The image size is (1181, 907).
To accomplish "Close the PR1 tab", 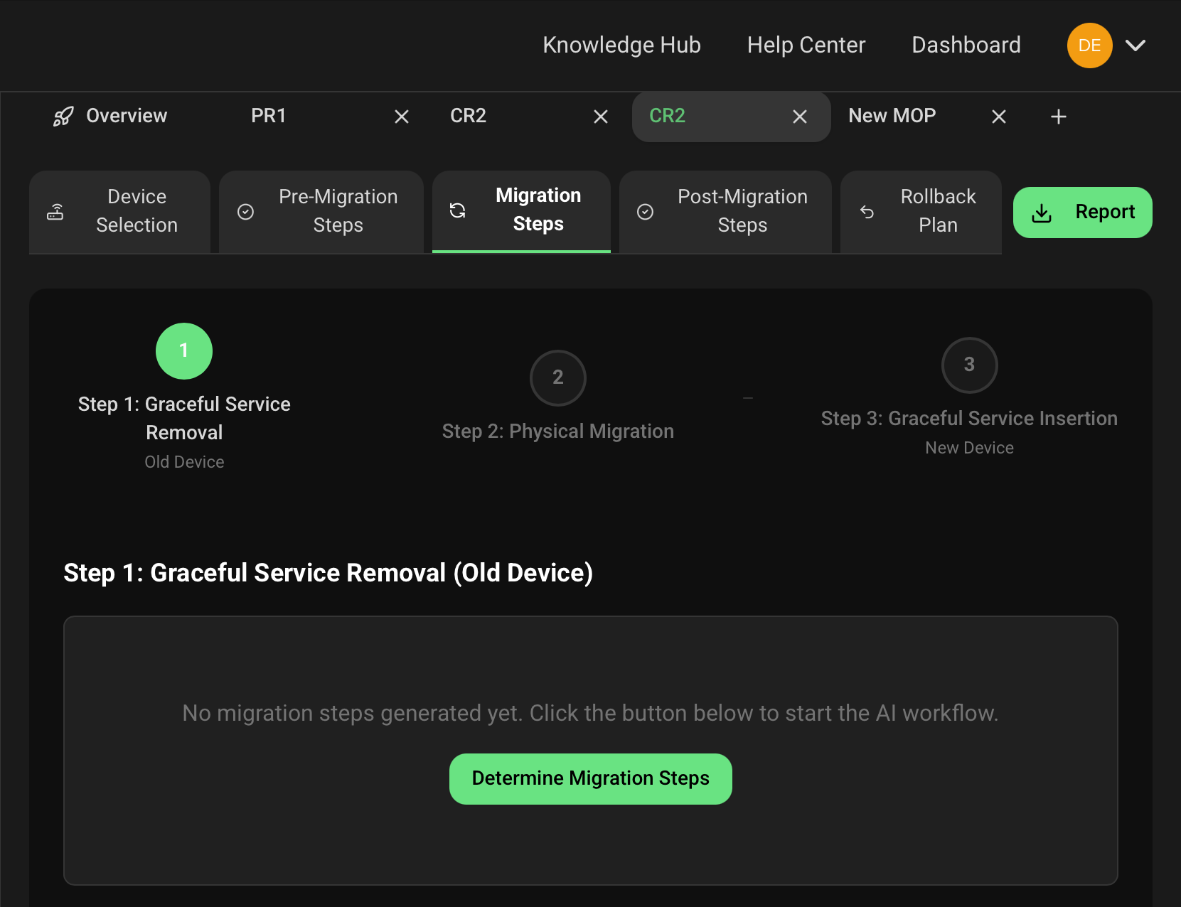I will click(402, 117).
